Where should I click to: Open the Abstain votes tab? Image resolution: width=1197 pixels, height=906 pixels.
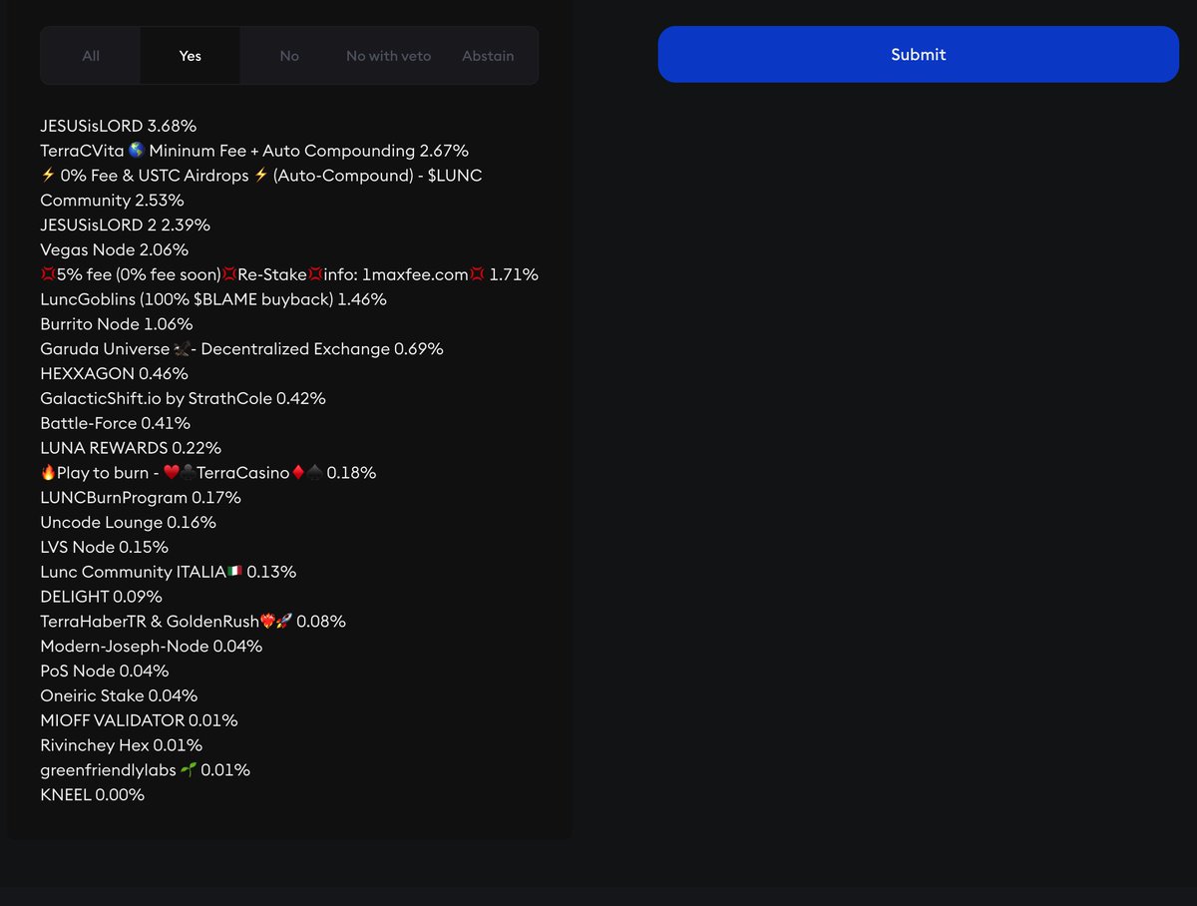click(488, 56)
